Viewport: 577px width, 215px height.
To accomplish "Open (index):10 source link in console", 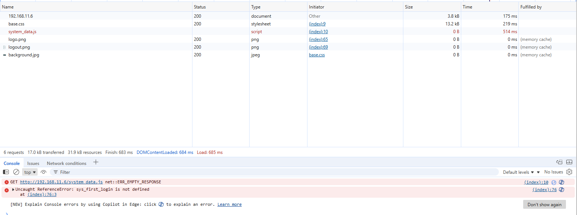I will [x=536, y=182].
